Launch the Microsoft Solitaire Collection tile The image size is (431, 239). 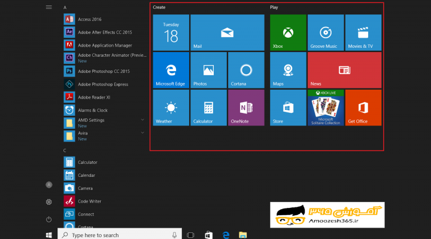coord(326,108)
